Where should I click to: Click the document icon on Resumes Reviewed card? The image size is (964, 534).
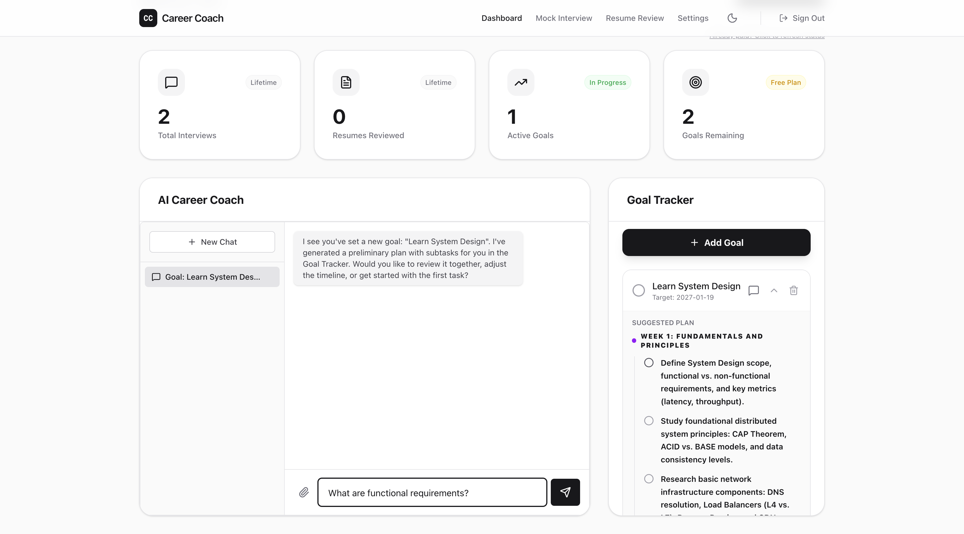[345, 82]
